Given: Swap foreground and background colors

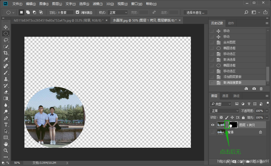Looking at the screenshot, I should (7, 162).
